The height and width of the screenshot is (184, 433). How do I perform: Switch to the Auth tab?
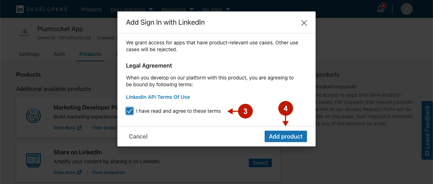point(59,54)
